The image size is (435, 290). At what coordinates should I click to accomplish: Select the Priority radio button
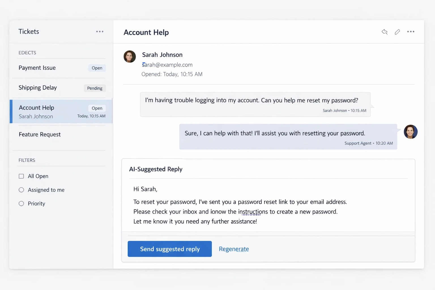click(x=21, y=203)
